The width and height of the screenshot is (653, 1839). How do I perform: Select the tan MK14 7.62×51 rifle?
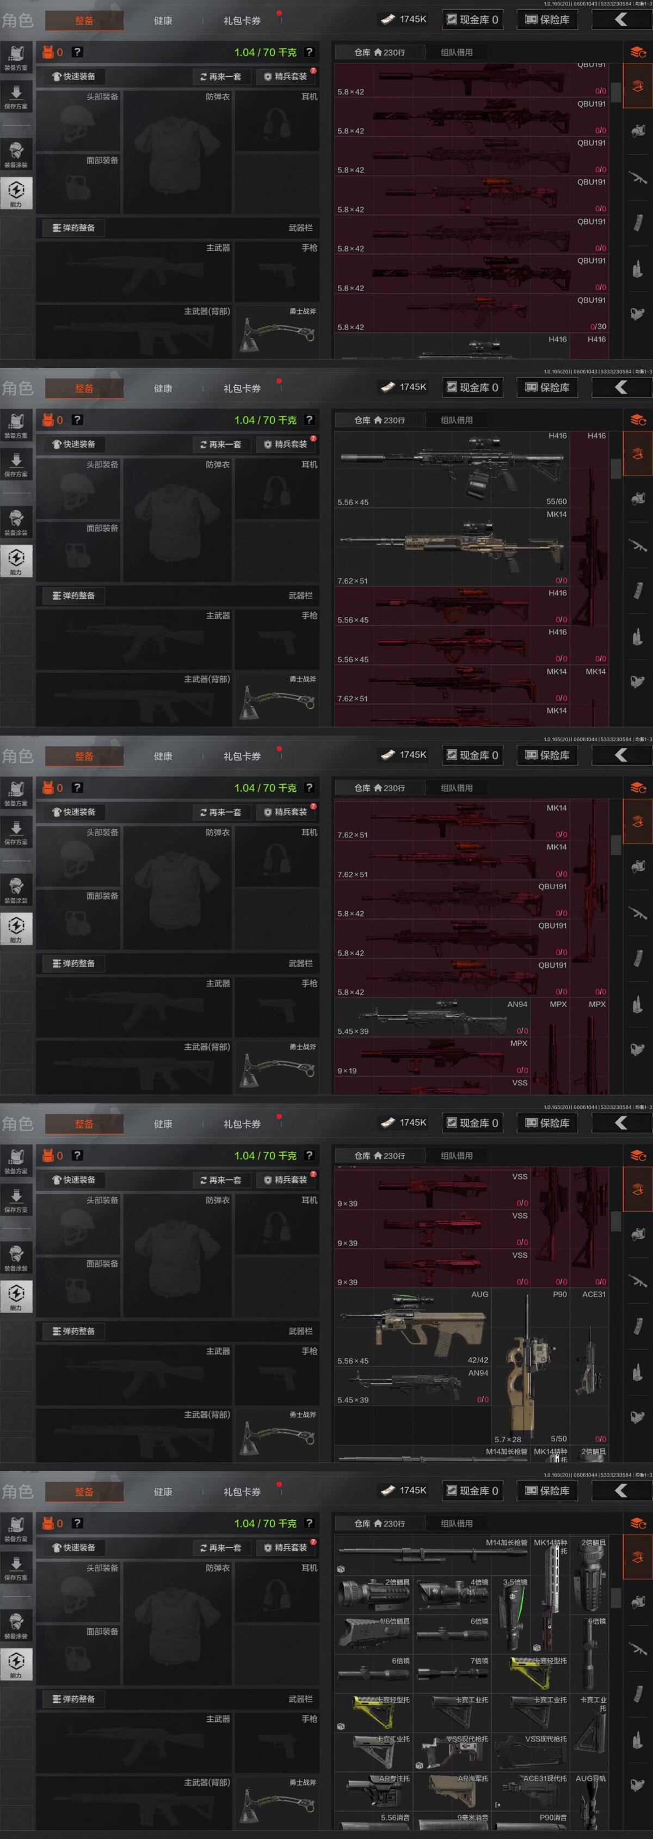click(x=452, y=547)
